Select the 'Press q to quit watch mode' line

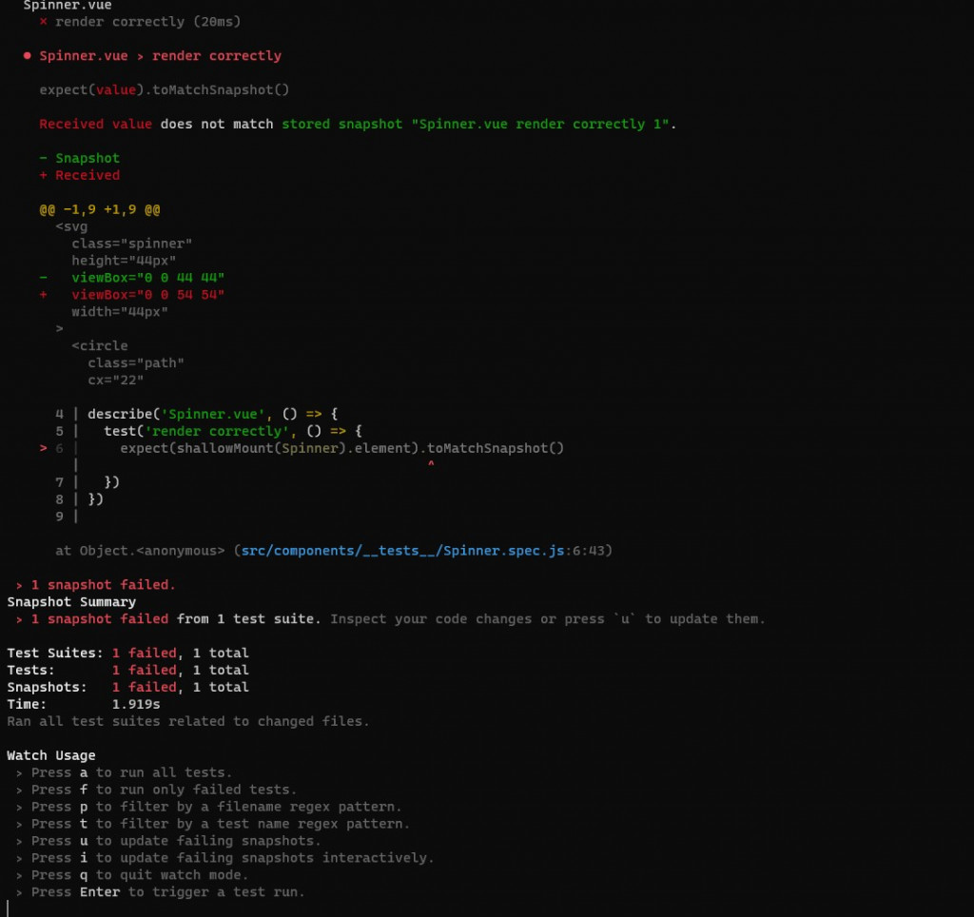click(131, 875)
